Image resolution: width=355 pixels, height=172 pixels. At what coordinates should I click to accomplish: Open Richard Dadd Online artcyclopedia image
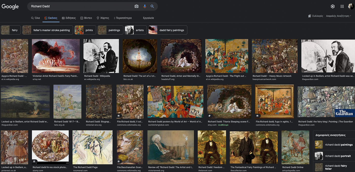pos(295,147)
